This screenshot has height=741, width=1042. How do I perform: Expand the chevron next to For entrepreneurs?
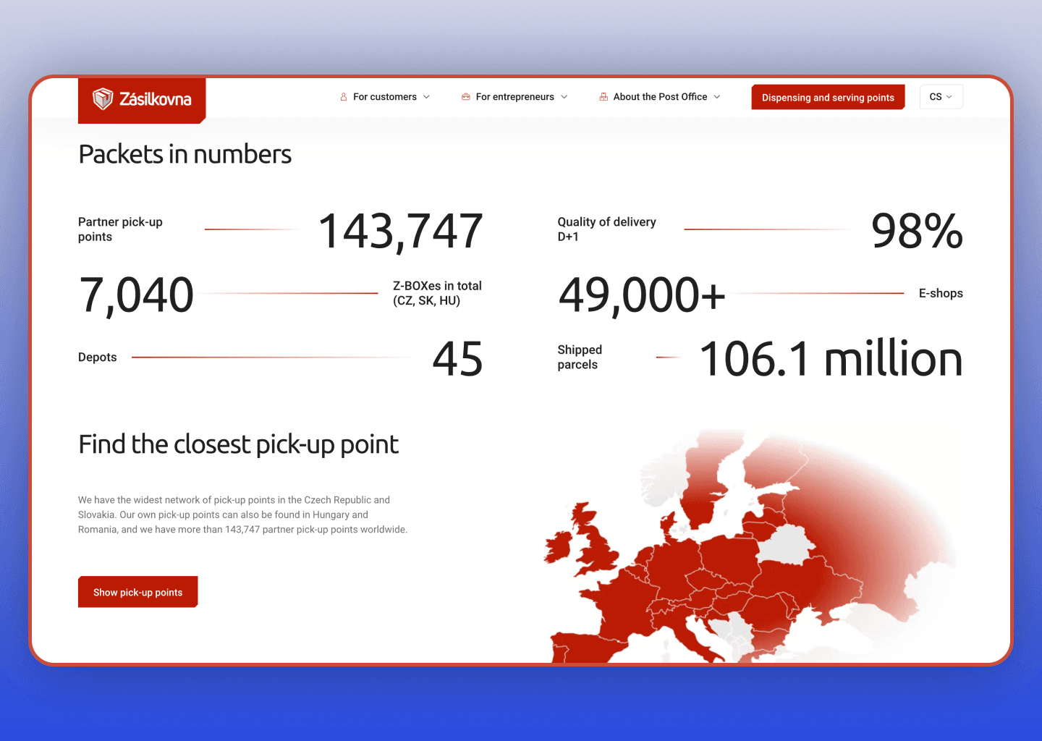click(x=564, y=97)
